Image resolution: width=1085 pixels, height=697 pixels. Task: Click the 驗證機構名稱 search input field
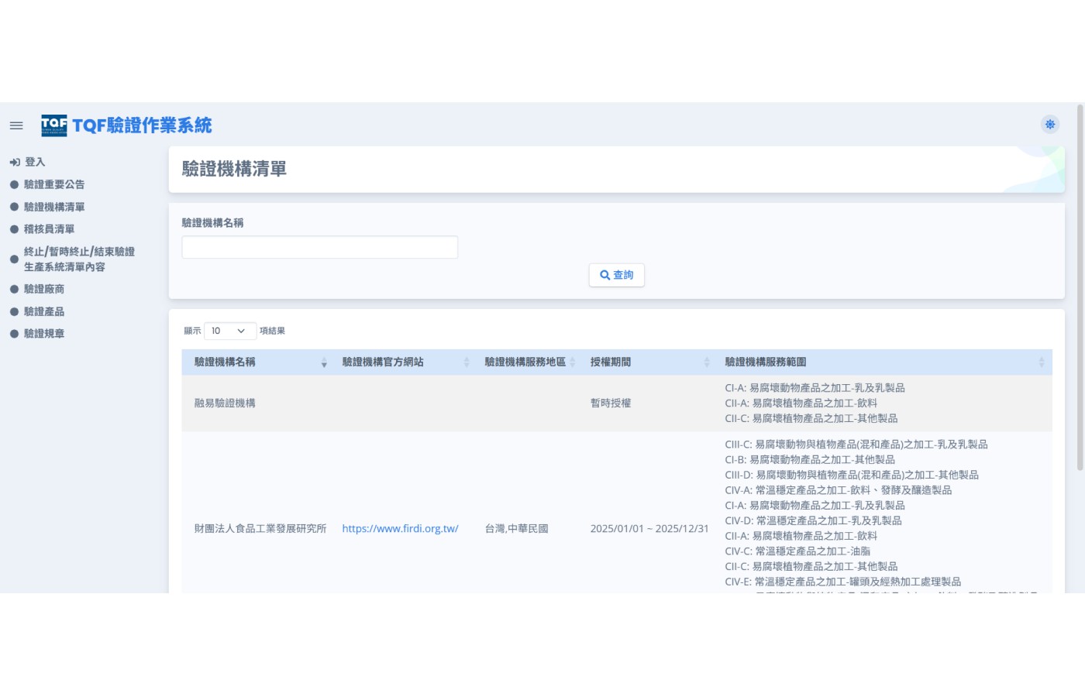click(x=319, y=248)
